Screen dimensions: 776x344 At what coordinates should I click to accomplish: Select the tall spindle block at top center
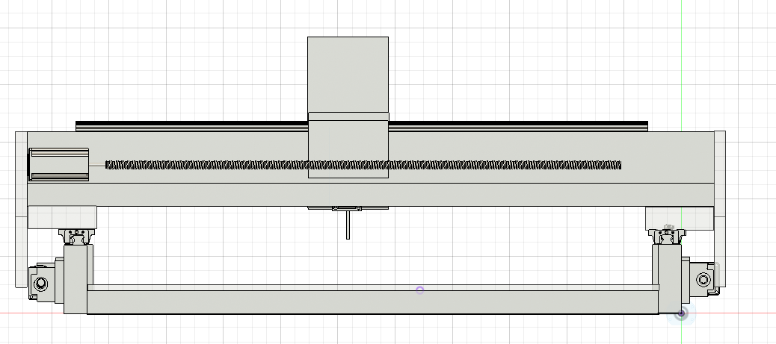click(x=348, y=73)
